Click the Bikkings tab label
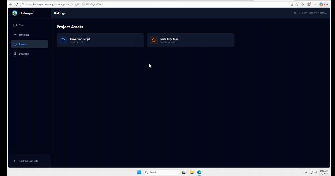Viewport: 335px width, 176px height. (x=59, y=13)
